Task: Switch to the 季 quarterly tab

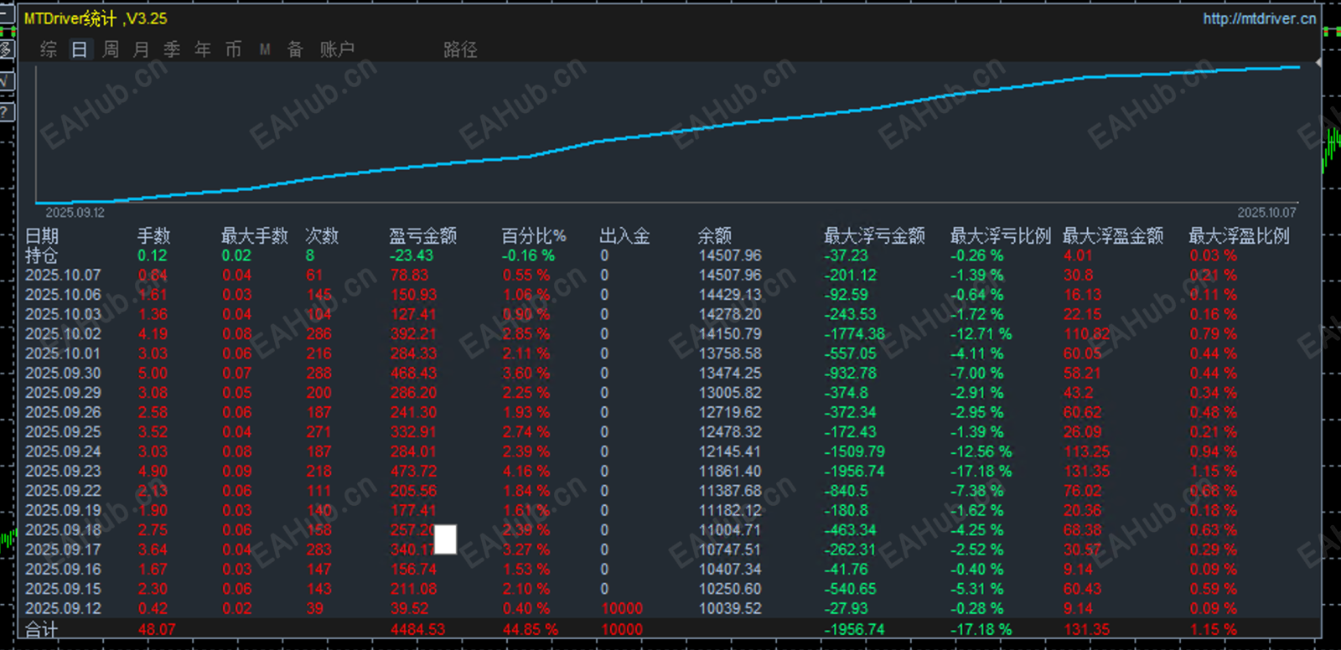Action: pyautogui.click(x=172, y=49)
